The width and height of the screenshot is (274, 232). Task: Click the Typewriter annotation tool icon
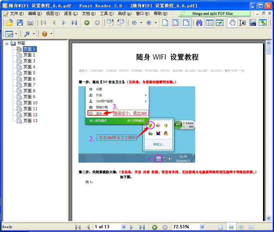point(9,34)
